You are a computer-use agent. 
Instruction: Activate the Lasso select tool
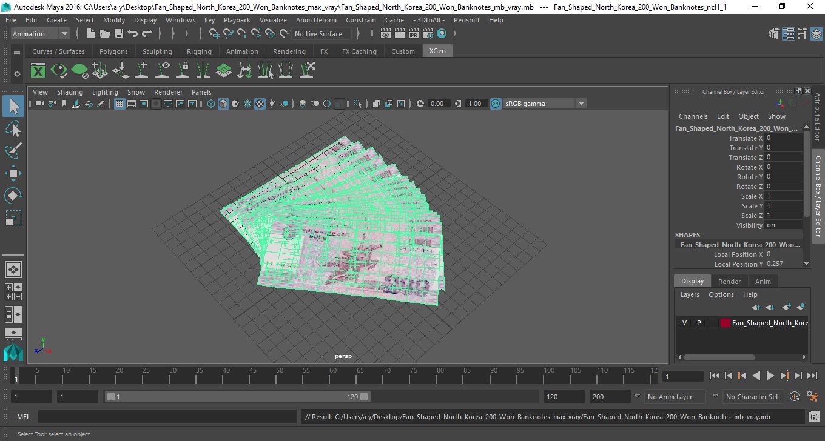[13, 129]
